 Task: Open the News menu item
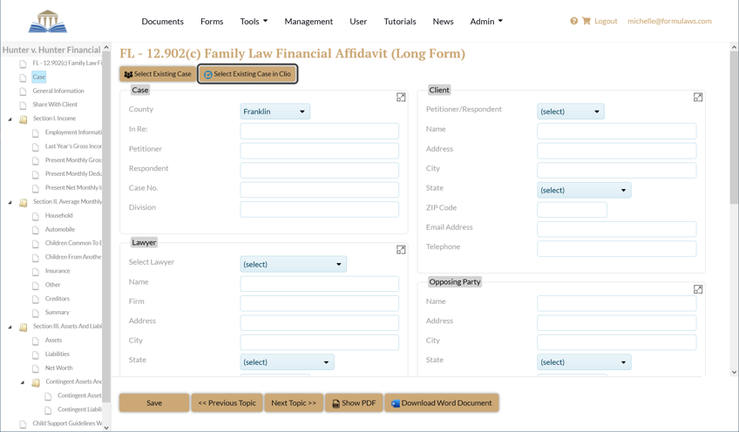click(443, 21)
